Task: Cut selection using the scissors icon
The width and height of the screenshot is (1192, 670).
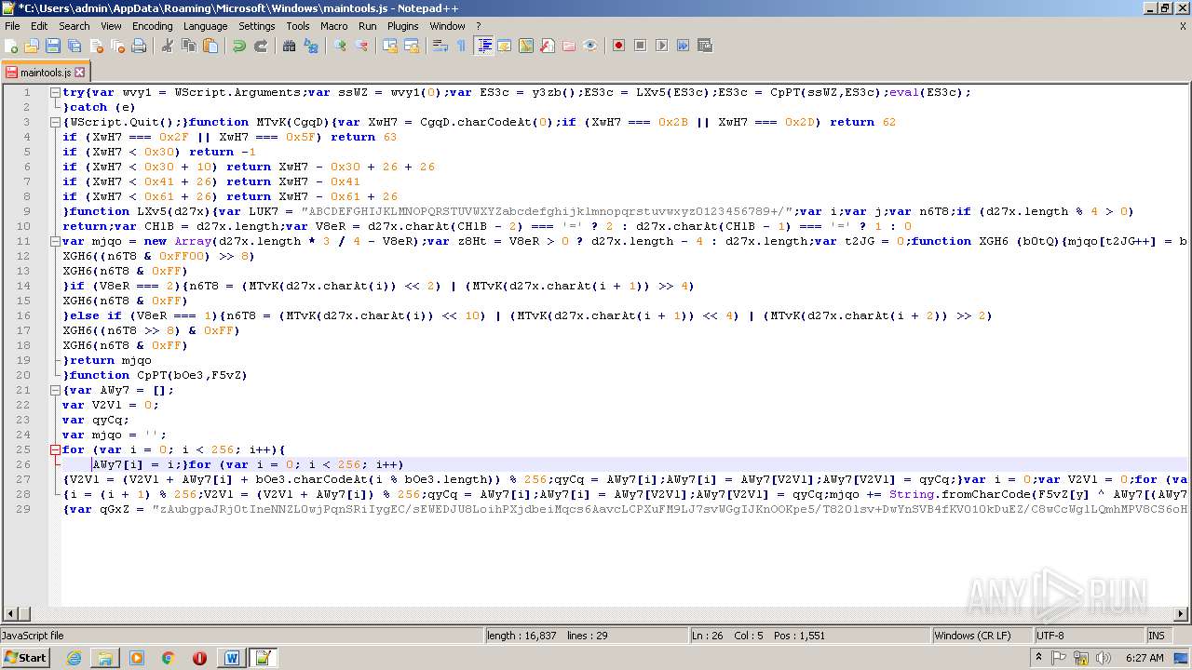Action: (x=168, y=46)
